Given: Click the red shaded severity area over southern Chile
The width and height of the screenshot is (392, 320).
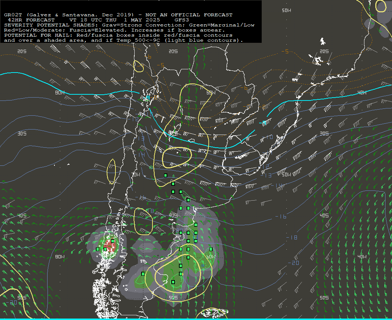Looking at the screenshot, I should (x=110, y=246).
